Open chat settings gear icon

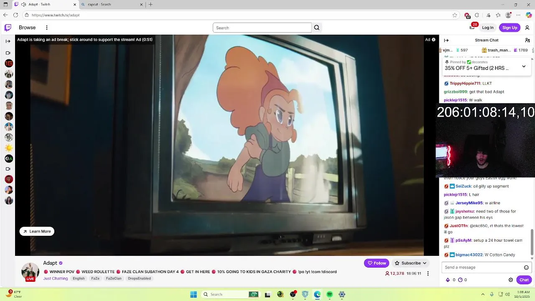coord(510,280)
